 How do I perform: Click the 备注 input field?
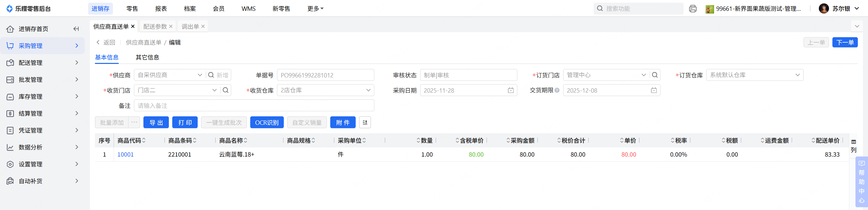[x=254, y=106]
